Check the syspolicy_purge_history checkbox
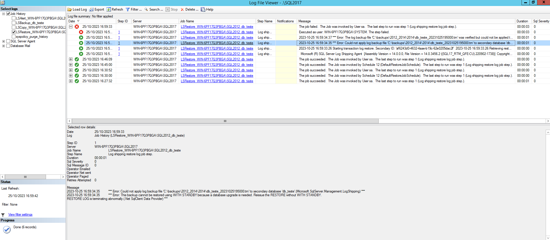Viewport: 550px width, 240px height. pos(14,37)
